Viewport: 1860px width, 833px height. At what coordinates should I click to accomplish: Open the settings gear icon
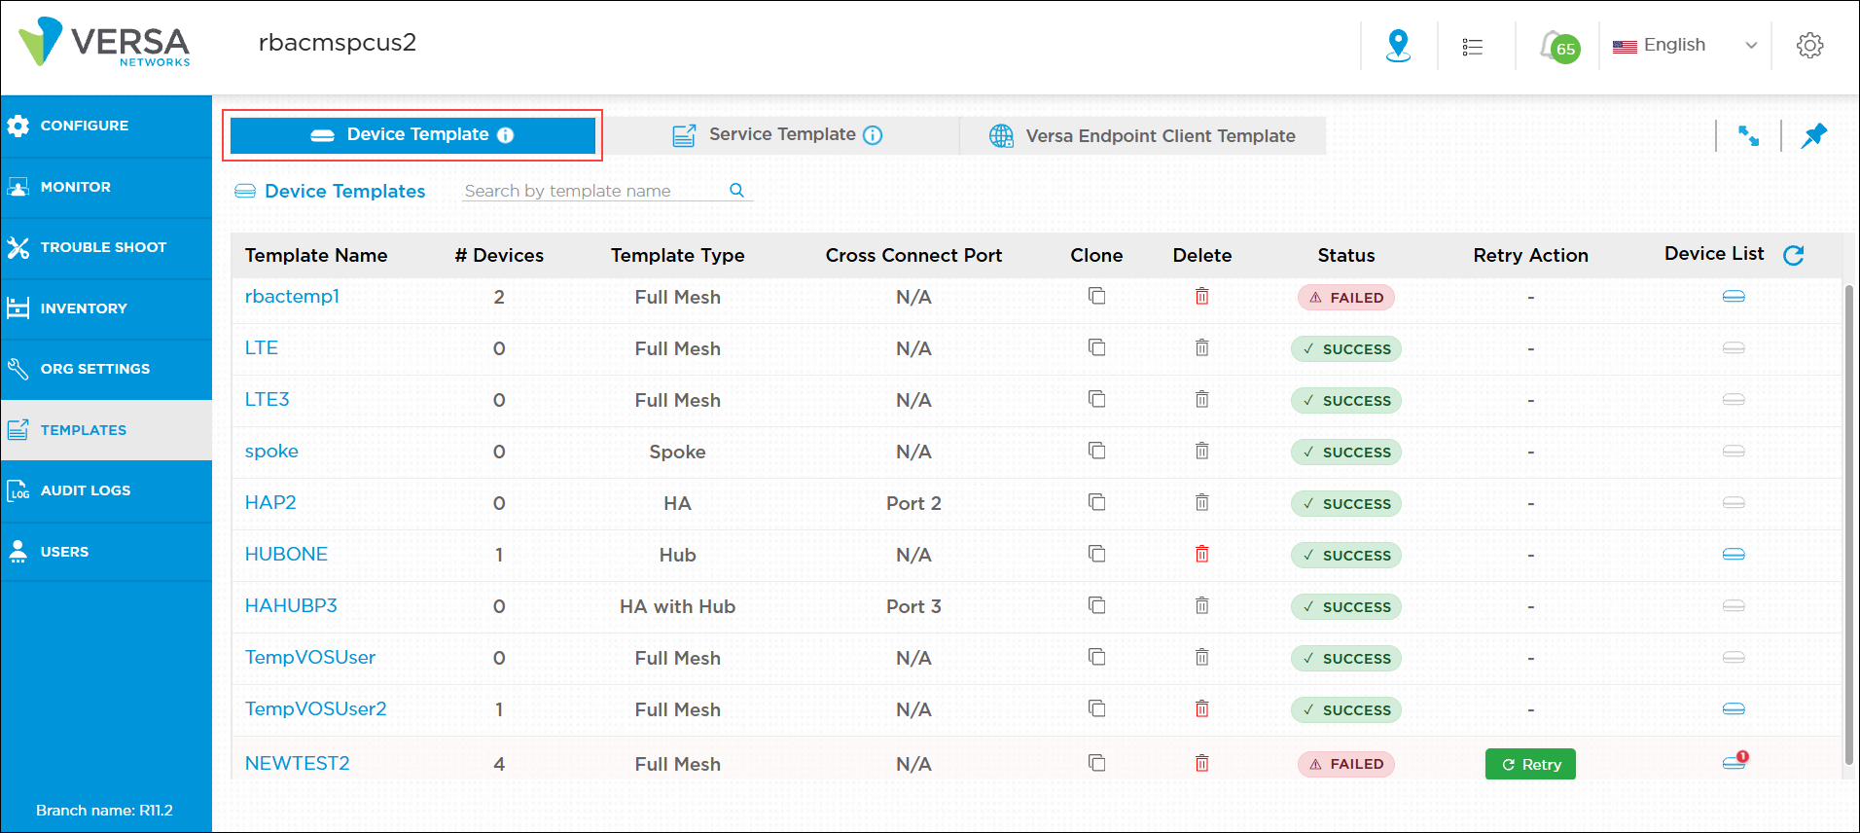(x=1809, y=46)
